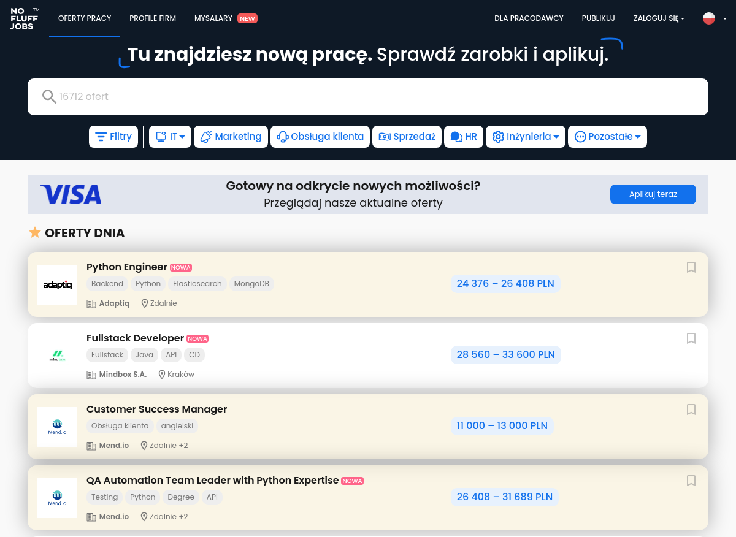Bookmark the Fullstack Developer offer
This screenshot has width=736, height=537.
pyautogui.click(x=691, y=338)
